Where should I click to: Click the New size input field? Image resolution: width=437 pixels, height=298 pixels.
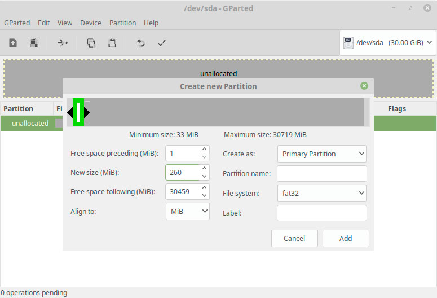click(183, 173)
